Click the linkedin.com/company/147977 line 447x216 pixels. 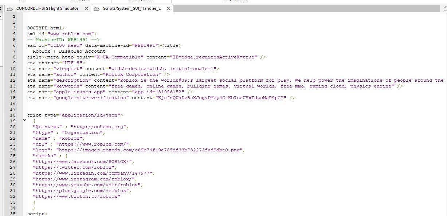pos(94,173)
